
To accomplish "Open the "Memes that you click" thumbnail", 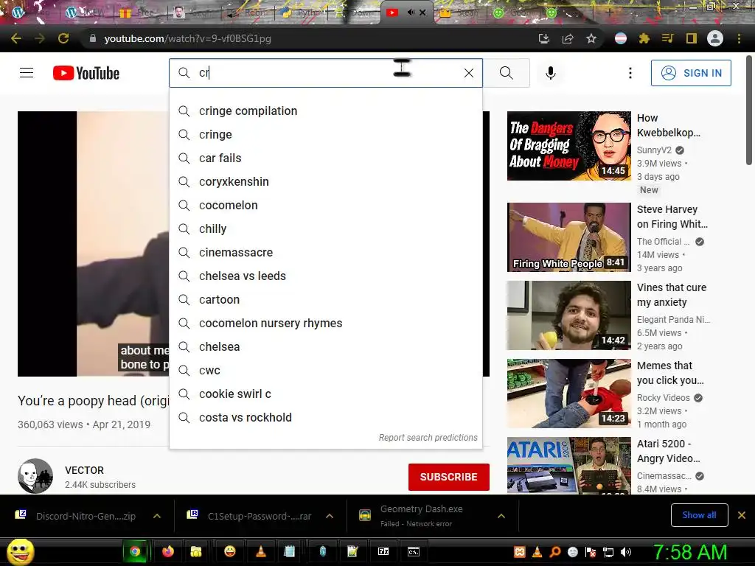I will pyautogui.click(x=568, y=394).
